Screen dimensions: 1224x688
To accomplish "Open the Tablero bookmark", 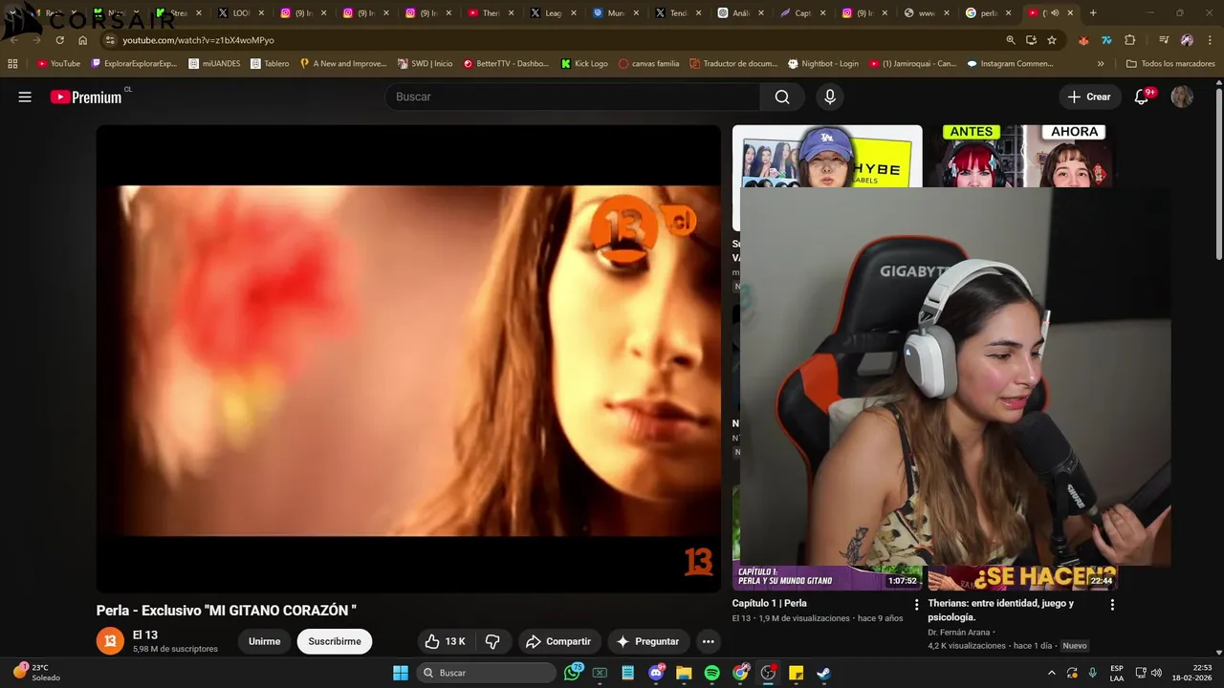I will click(x=270, y=64).
